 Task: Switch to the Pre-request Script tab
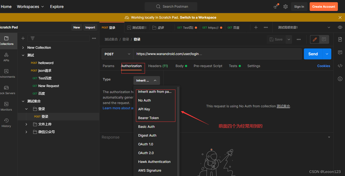point(208,66)
